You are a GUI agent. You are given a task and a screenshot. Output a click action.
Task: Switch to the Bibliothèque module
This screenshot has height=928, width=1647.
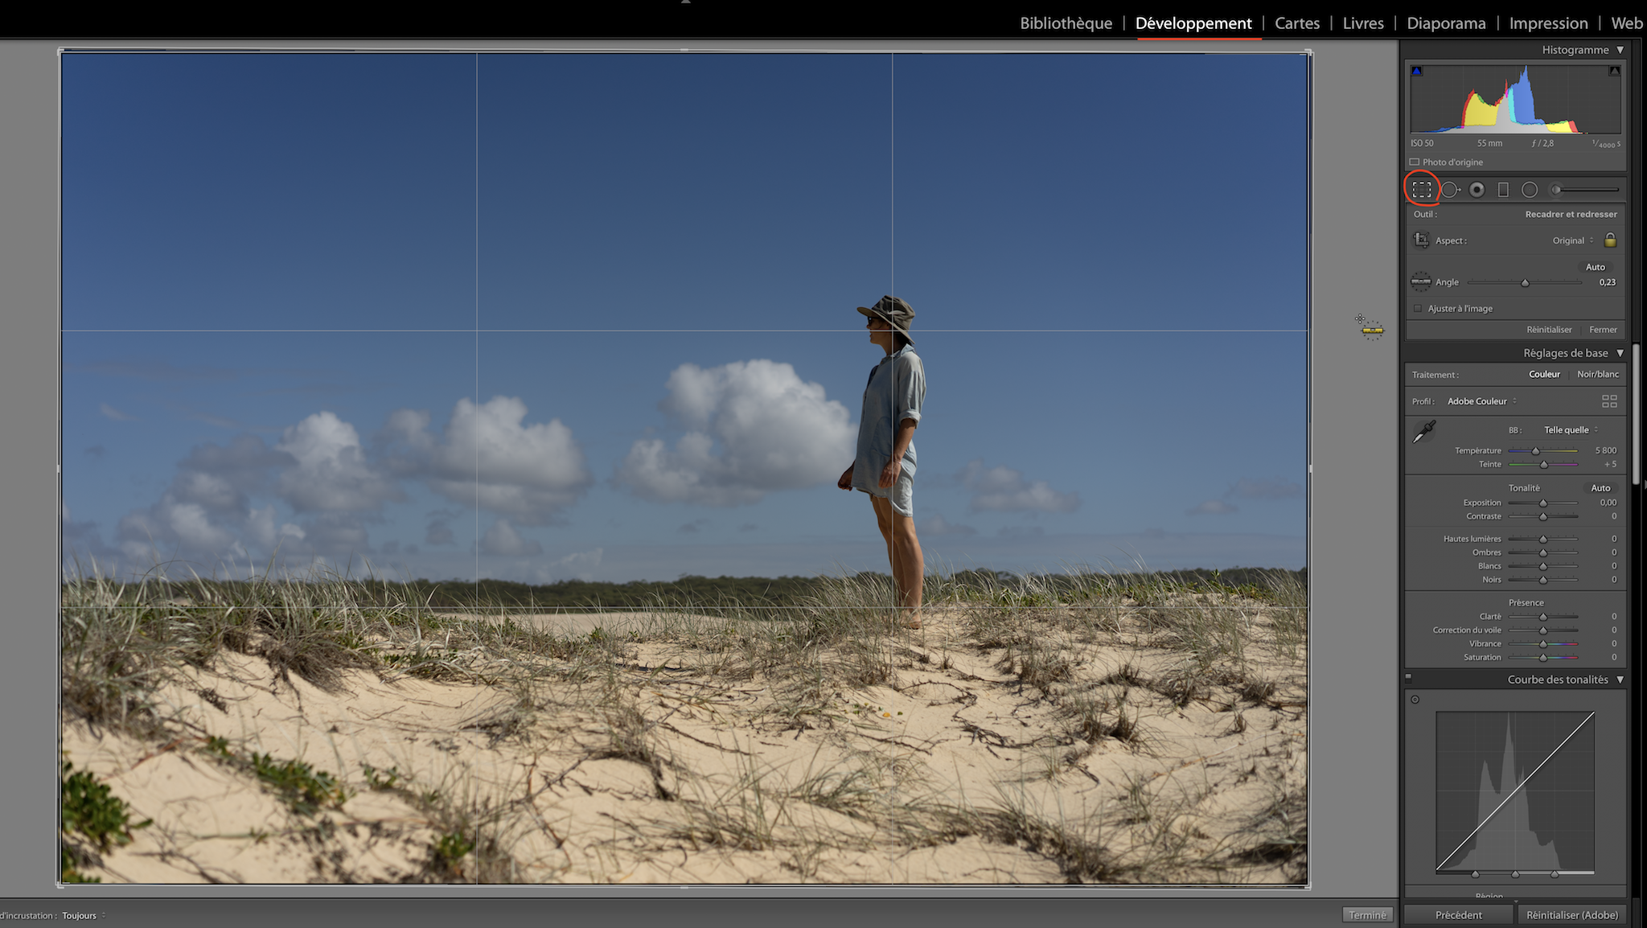coord(1066,23)
